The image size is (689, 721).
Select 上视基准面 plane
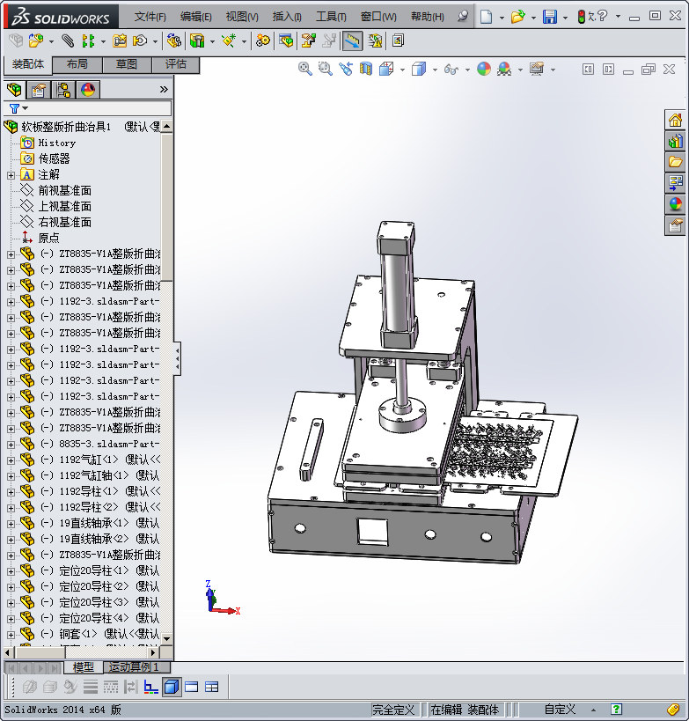point(65,207)
